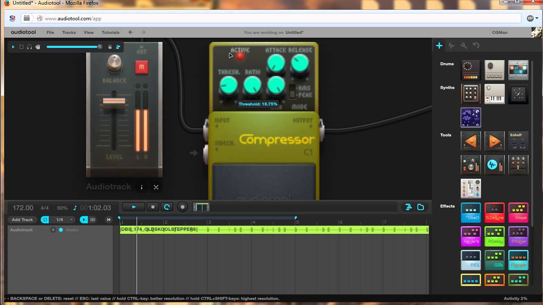Toggle the red mute M button
The height and width of the screenshot is (305, 543).
pos(142,67)
